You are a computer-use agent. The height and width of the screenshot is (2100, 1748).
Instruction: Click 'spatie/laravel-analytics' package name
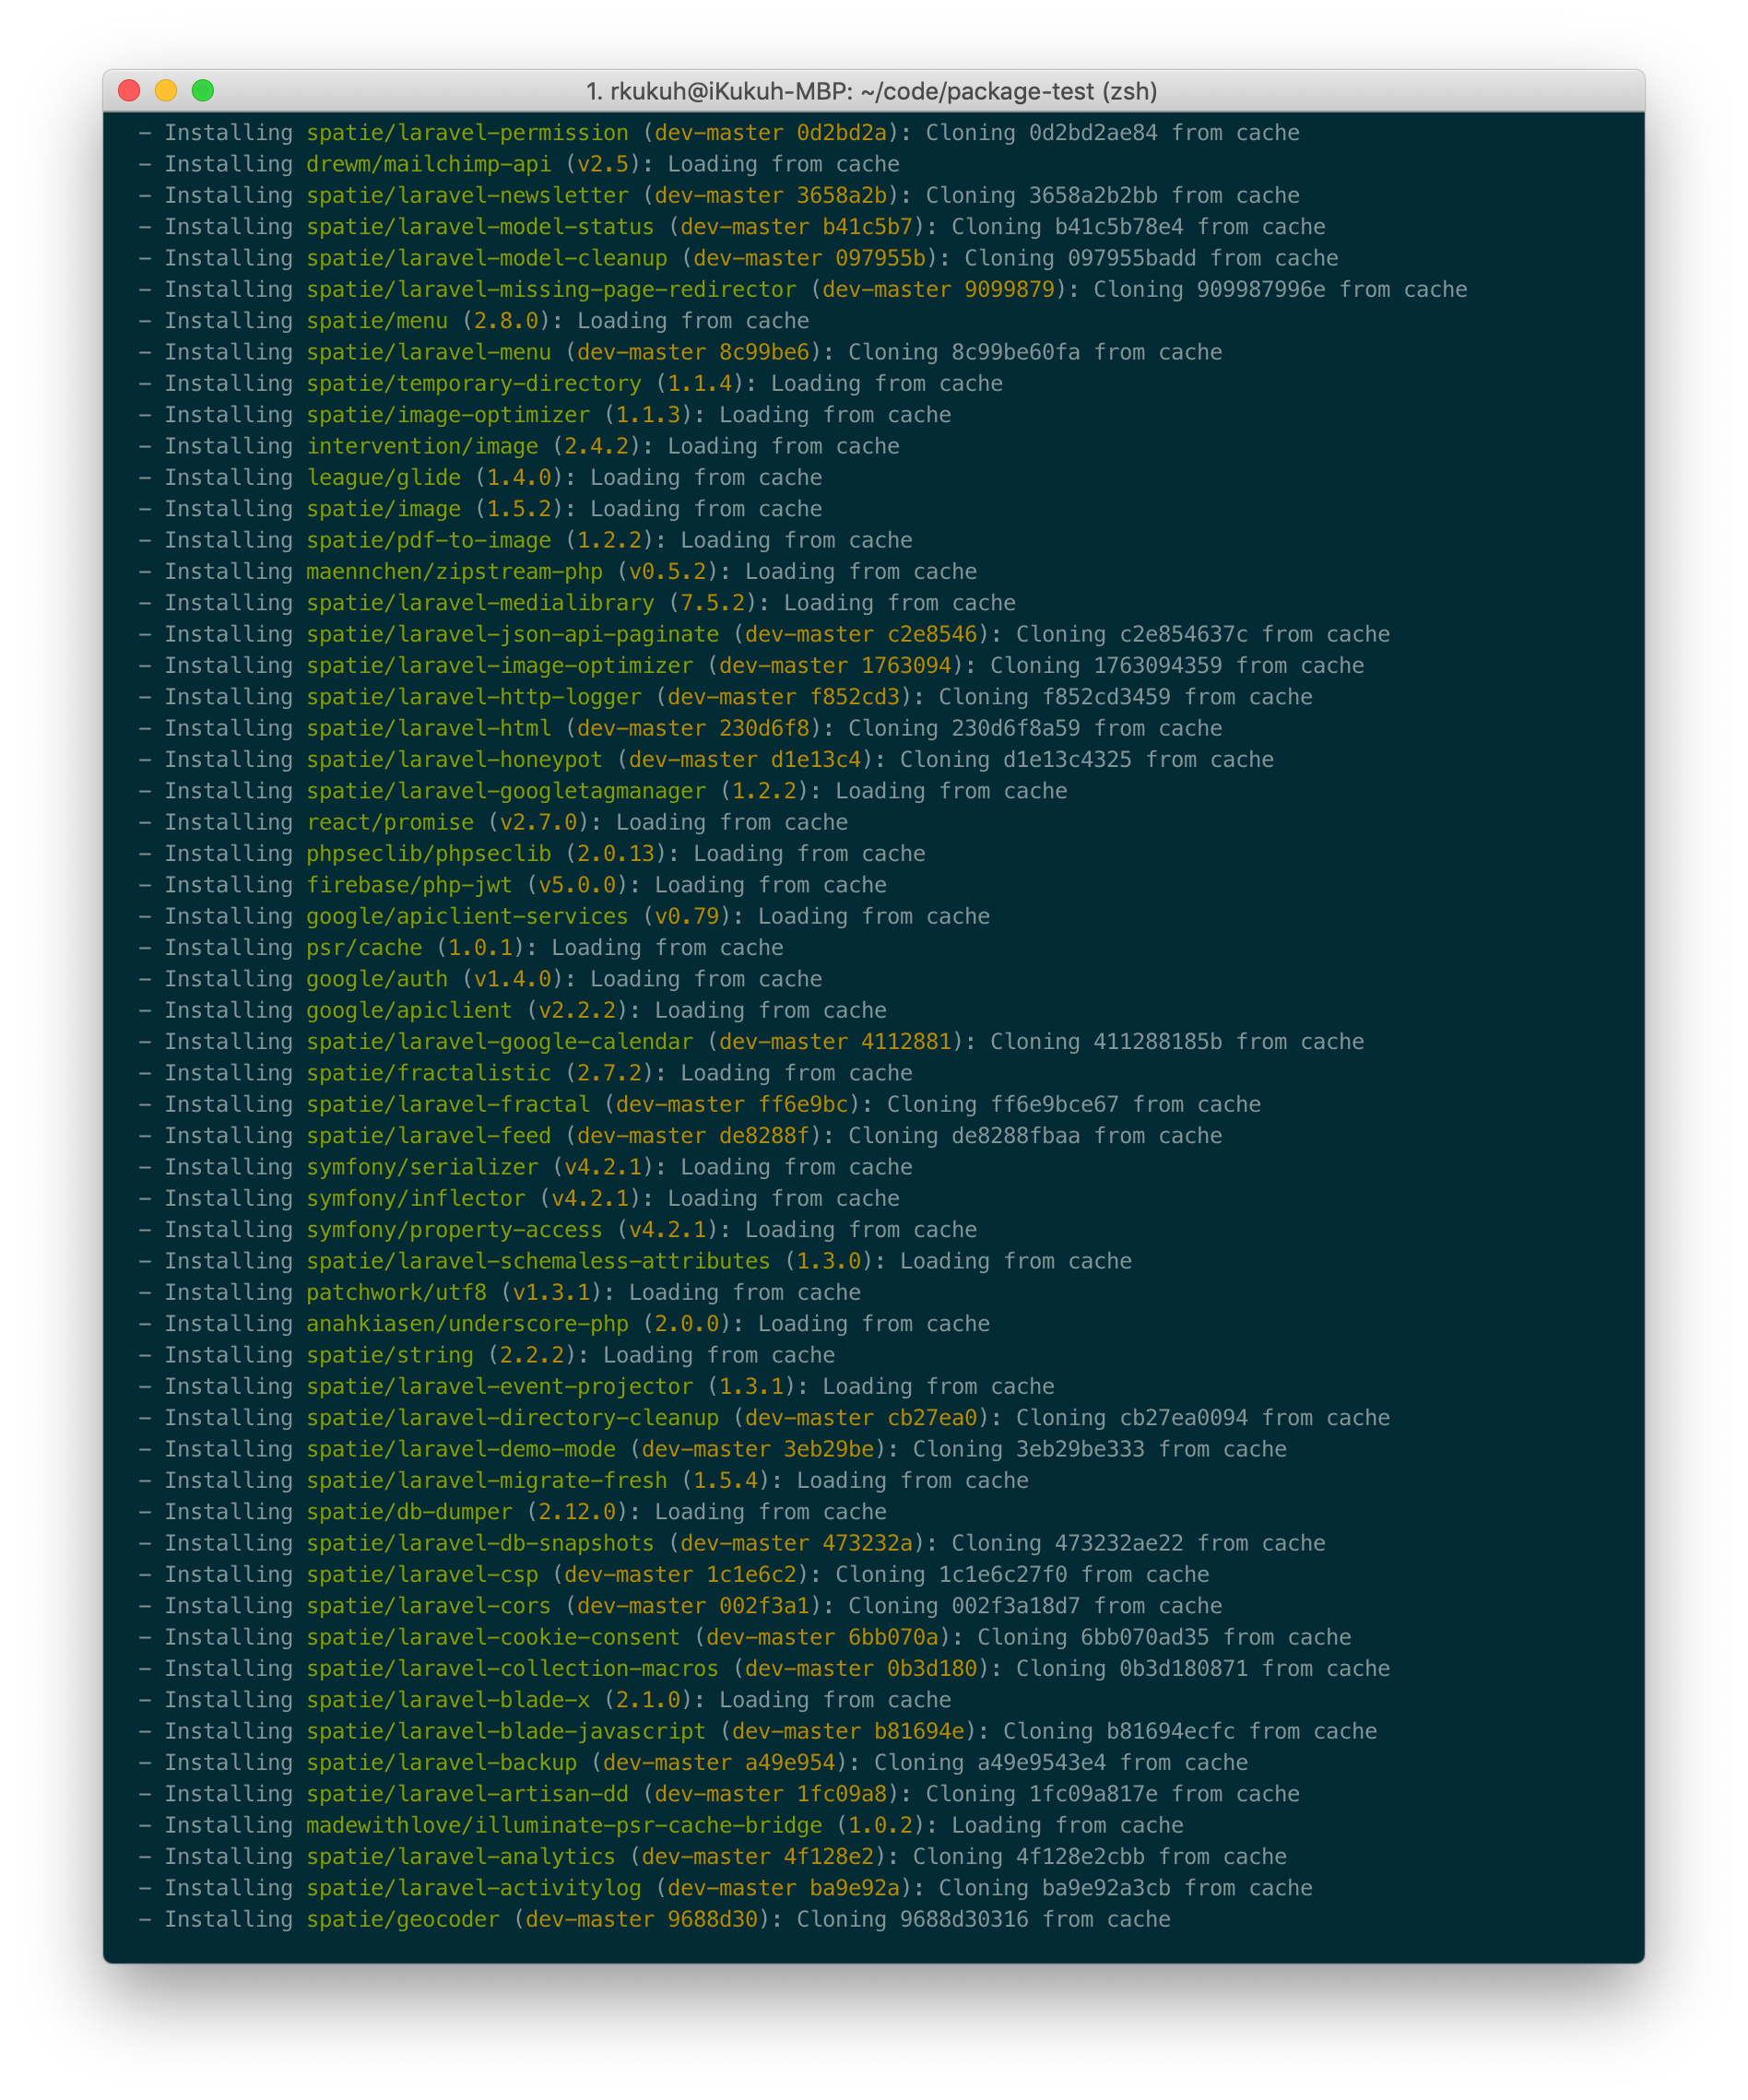click(x=461, y=1856)
